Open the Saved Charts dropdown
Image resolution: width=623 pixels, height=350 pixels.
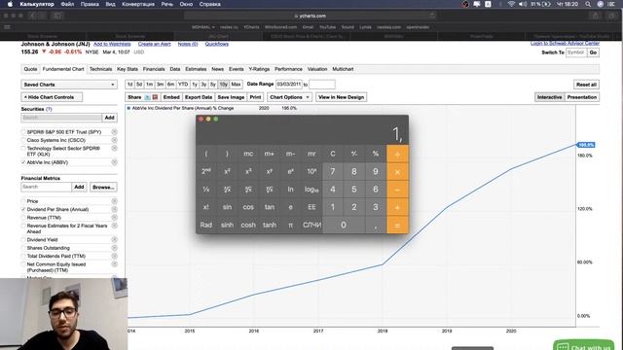(x=69, y=85)
